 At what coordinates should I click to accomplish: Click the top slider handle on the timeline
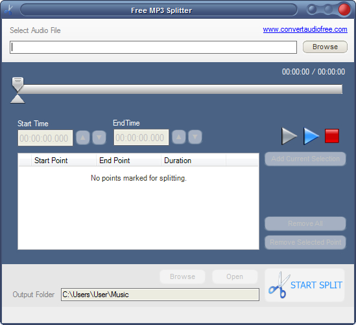coord(18,84)
